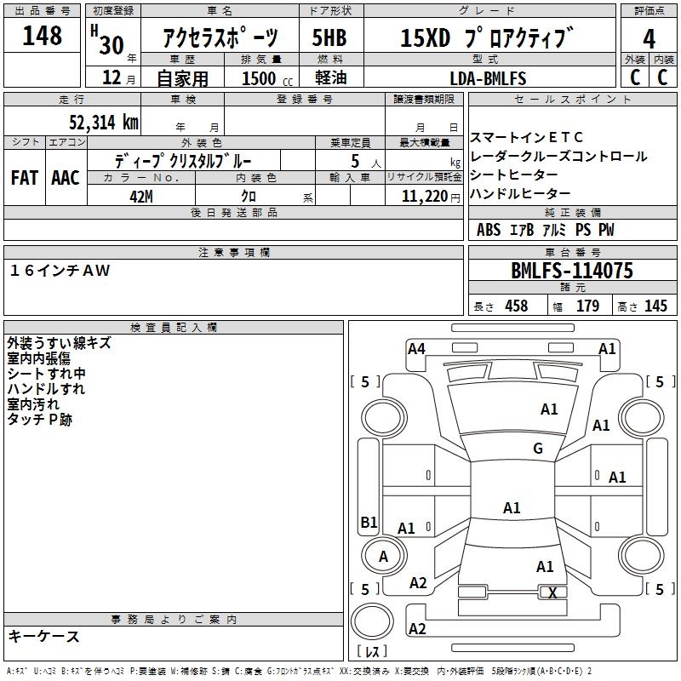681x681 pixels.
Task: Click the セールスポイント header
Action: coord(572,100)
